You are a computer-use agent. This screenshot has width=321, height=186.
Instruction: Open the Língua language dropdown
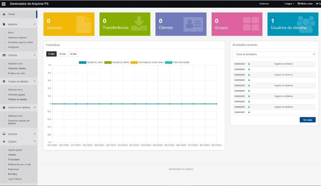[x=289, y=4]
